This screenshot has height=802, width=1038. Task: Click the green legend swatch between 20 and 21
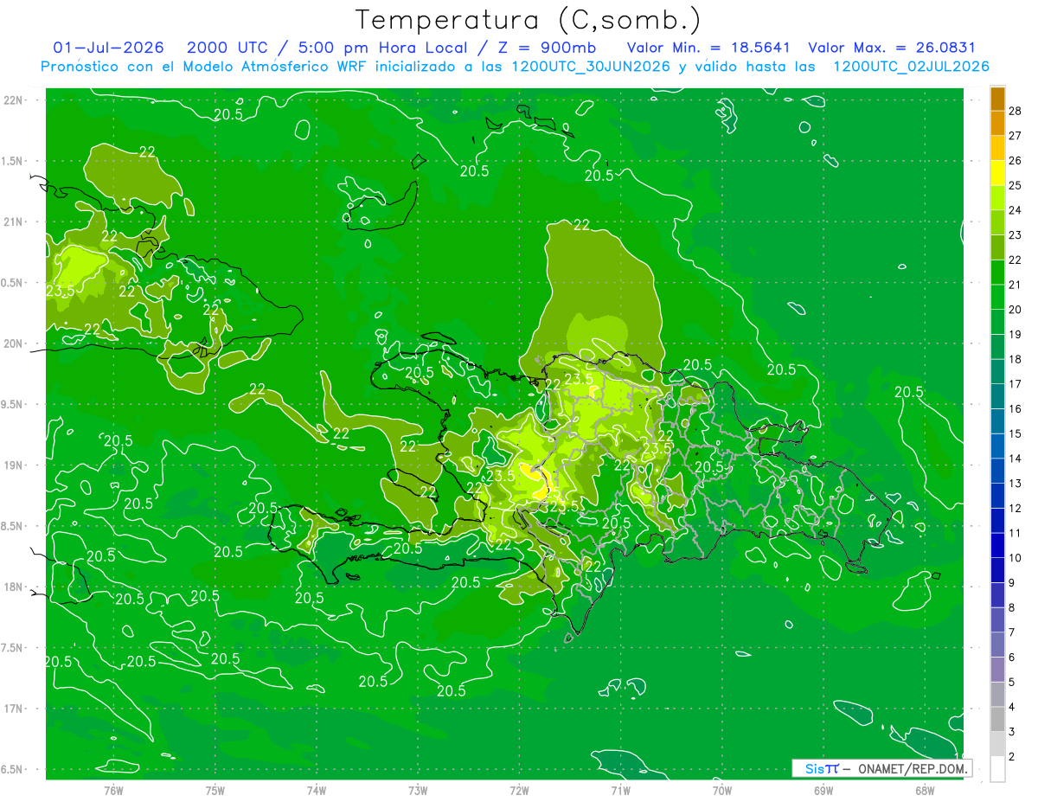click(997, 298)
